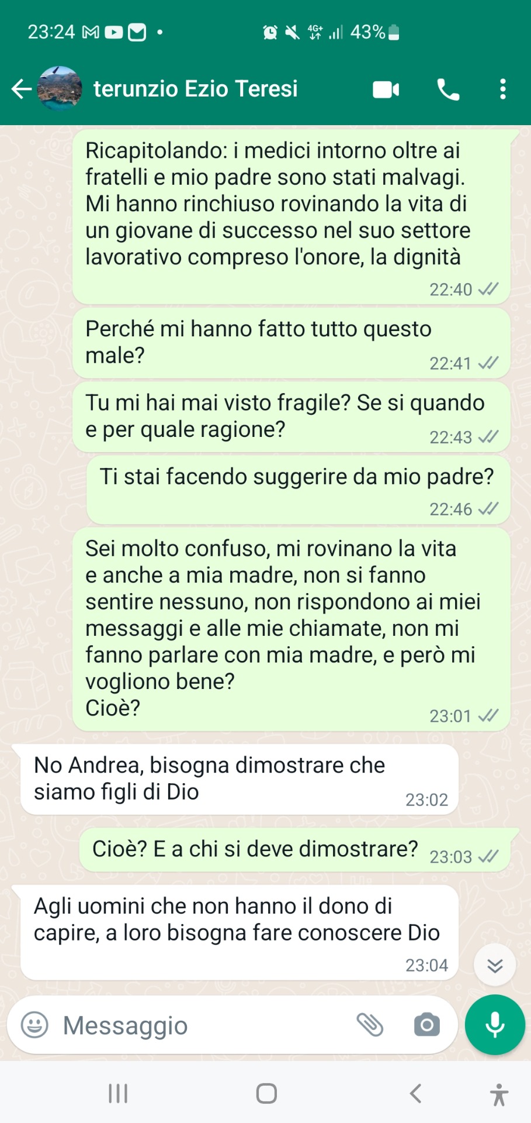Attach a file with the paperclip icon
The height and width of the screenshot is (1123, 531).
[x=370, y=1025]
